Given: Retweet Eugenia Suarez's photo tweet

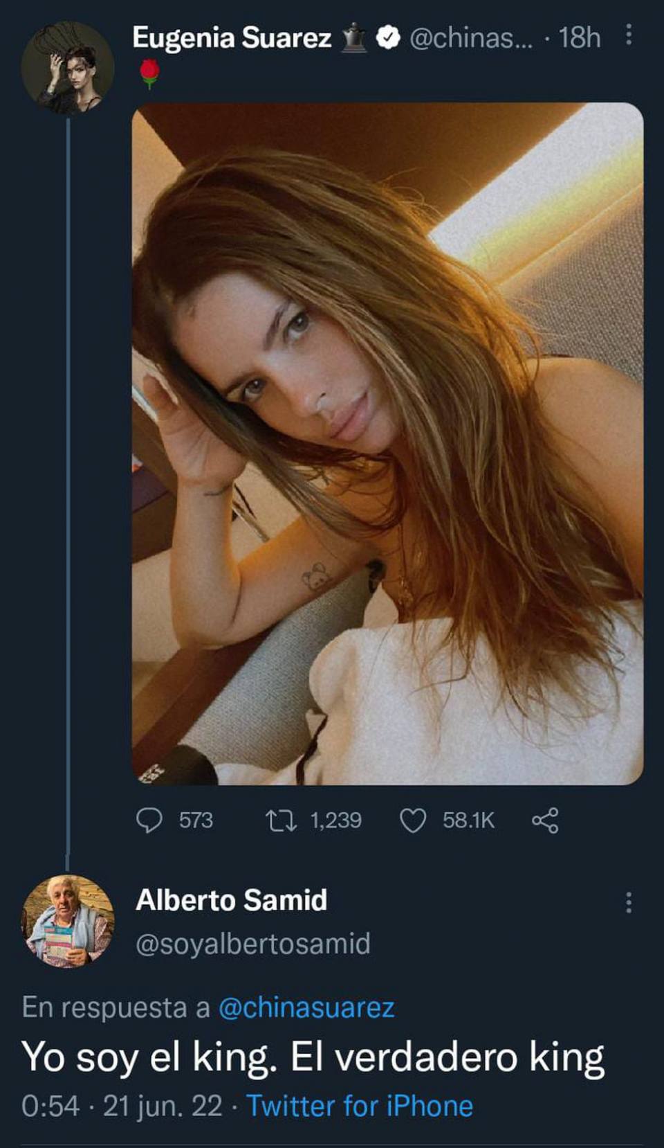Looking at the screenshot, I should tap(282, 820).
